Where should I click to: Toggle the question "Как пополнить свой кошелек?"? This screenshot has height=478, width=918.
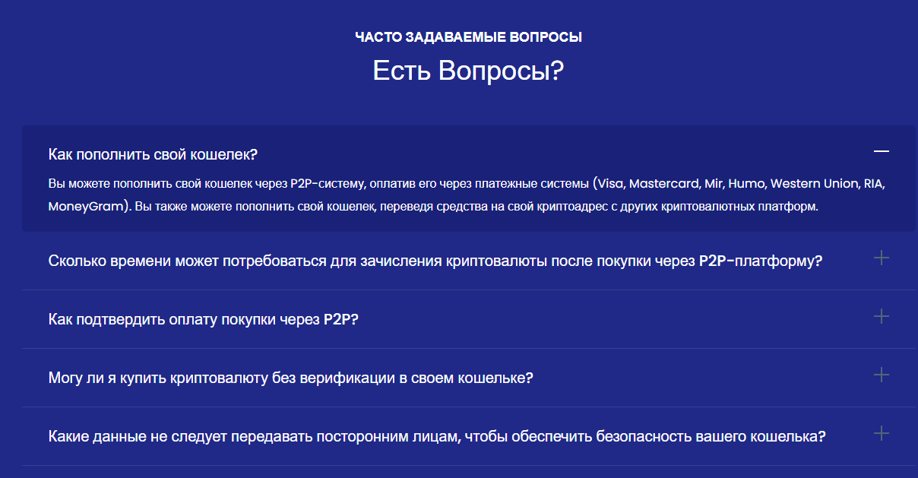click(x=154, y=154)
